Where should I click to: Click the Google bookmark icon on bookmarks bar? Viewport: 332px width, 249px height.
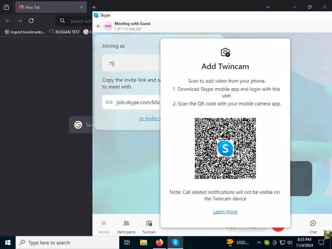click(x=86, y=32)
